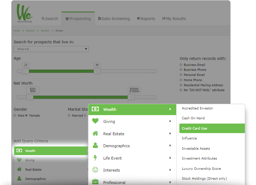Click the person icon in popup Demographics row
The height and width of the screenshot is (185, 256).
coord(95,145)
